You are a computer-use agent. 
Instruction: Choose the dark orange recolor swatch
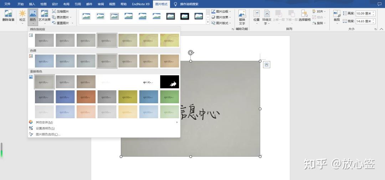[x=86, y=97]
